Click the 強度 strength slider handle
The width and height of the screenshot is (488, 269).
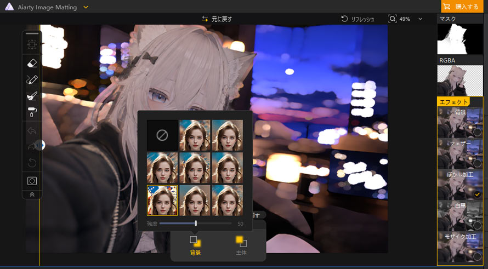196,224
